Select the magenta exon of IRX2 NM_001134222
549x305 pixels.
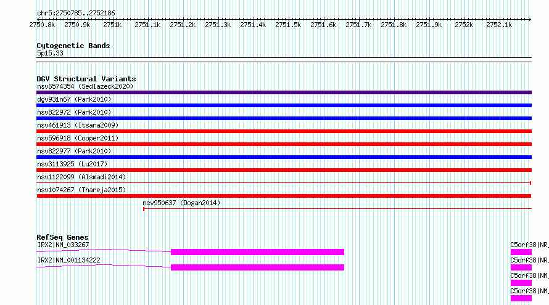257,267
